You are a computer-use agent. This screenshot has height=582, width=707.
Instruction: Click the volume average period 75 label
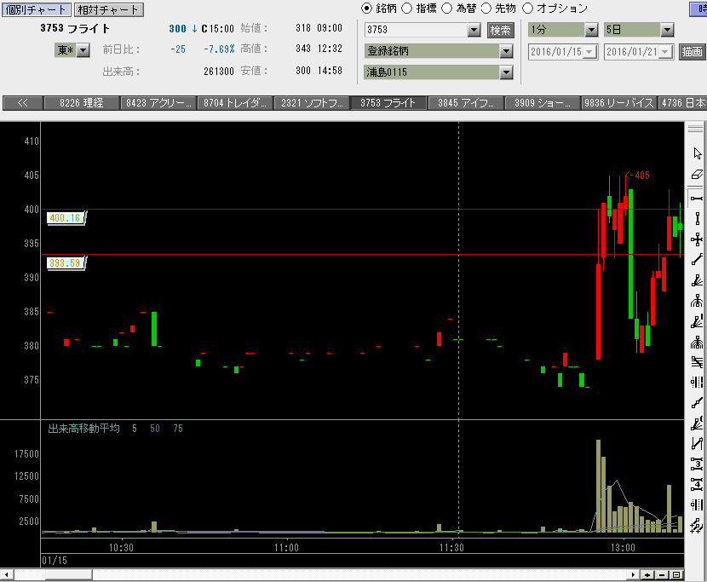(178, 429)
